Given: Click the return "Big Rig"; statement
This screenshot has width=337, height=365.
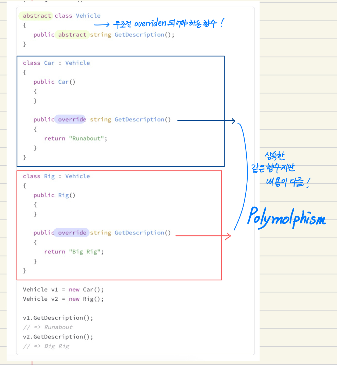Looking at the screenshot, I should click(x=74, y=252).
